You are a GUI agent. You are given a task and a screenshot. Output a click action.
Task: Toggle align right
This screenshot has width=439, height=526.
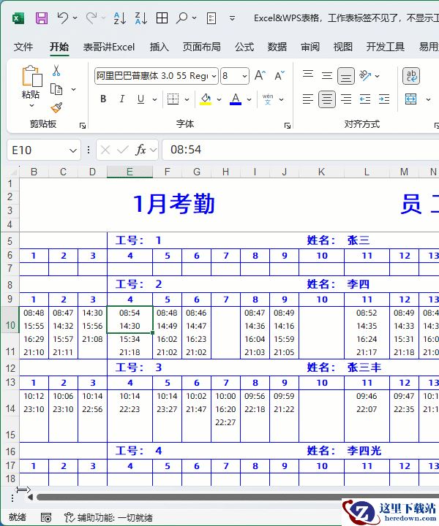[346, 99]
